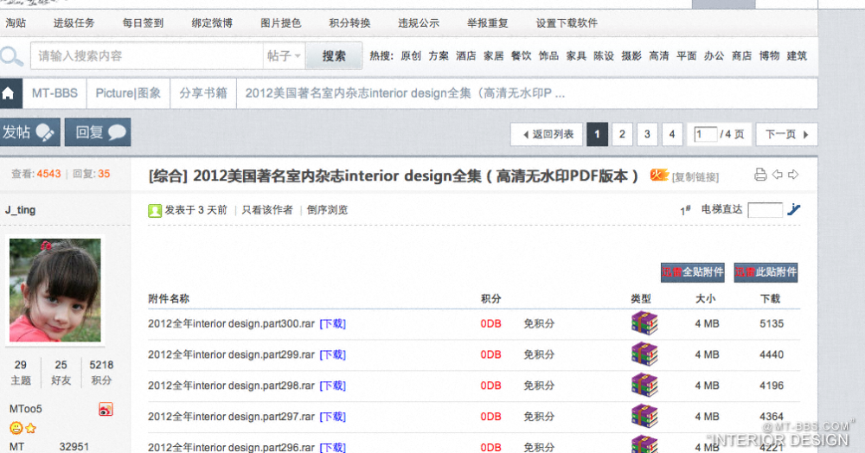Screen dimensions: 865x453
Task: Click the hot thread flame badge
Action: (658, 175)
